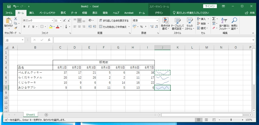Screen dimensions: 259x125
Task: Click zoom out minus button
Action: (220, 120)
